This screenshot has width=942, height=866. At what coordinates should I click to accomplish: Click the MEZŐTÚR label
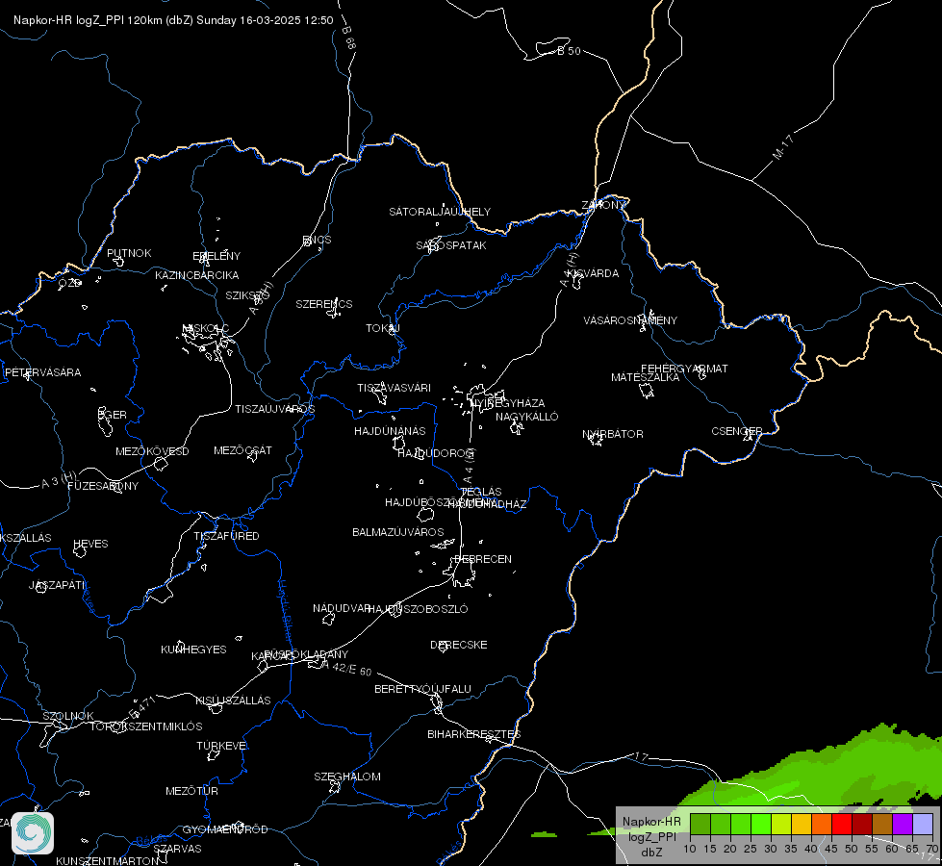click(191, 791)
